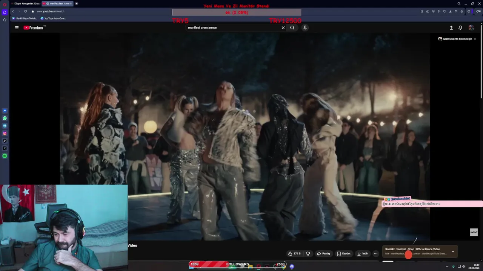Image resolution: width=483 pixels, height=271 pixels.
Task: Open YouTube notifications bell
Action: coord(460,27)
